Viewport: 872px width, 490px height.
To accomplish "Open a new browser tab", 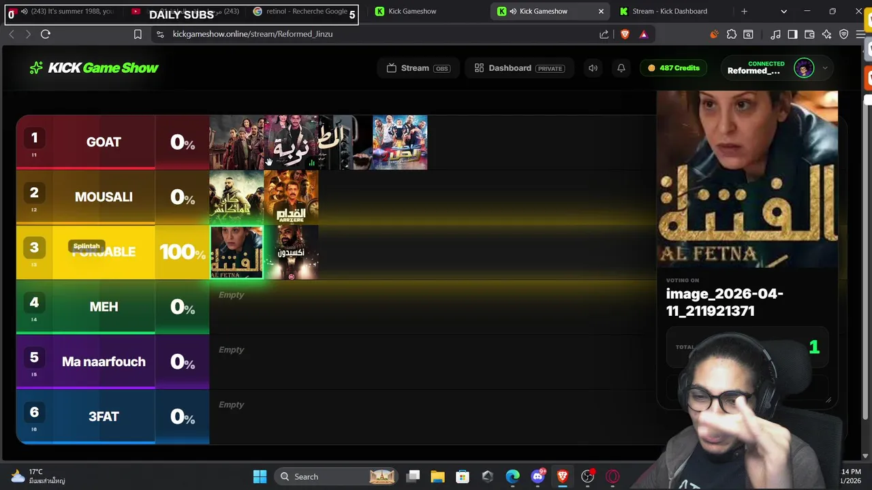I will coord(744,11).
